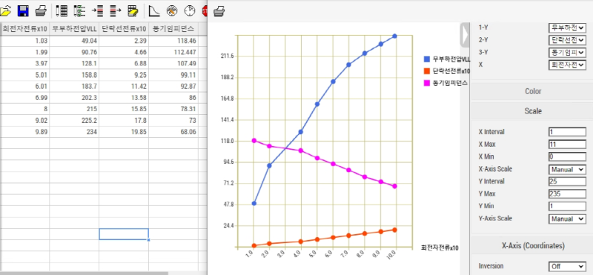Open the Inversion Off dropdown
The width and height of the screenshot is (593, 275).
(567, 266)
